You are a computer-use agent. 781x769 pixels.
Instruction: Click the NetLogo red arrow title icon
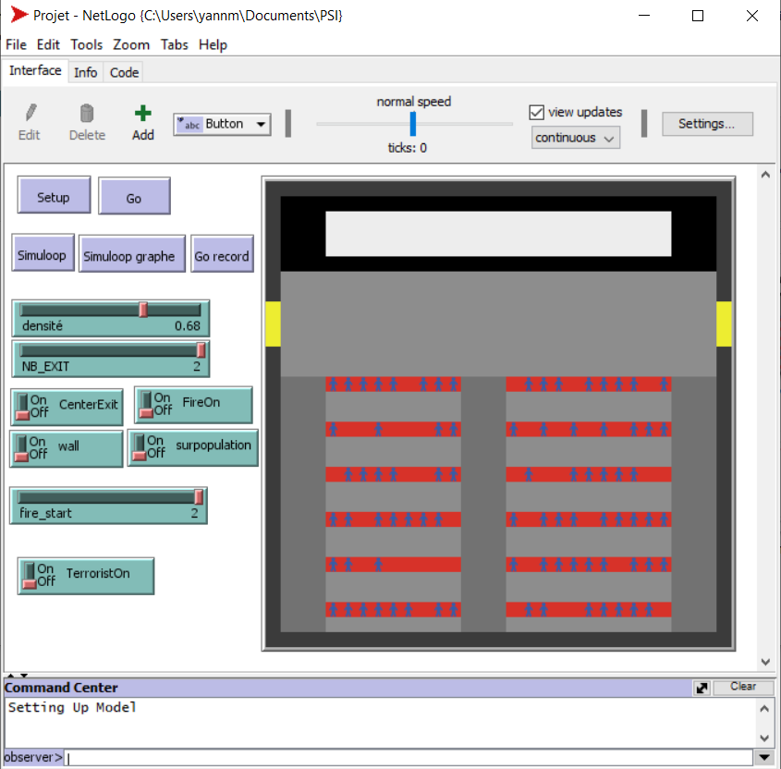[18, 16]
